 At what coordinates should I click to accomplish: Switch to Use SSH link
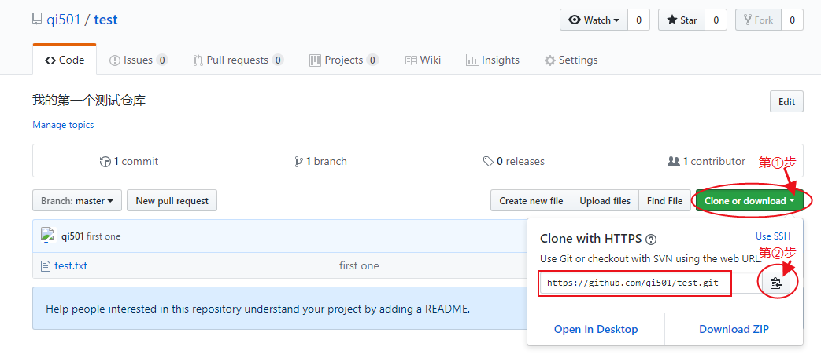point(773,236)
